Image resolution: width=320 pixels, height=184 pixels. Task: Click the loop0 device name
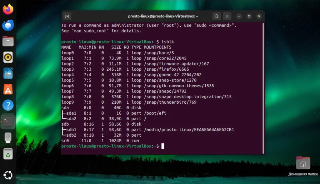click(x=67, y=53)
